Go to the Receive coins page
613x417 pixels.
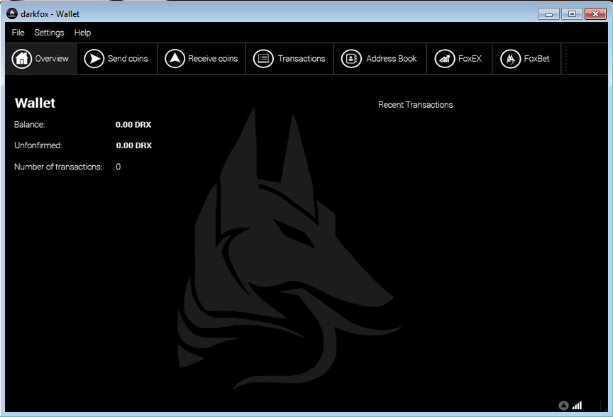pyautogui.click(x=201, y=59)
